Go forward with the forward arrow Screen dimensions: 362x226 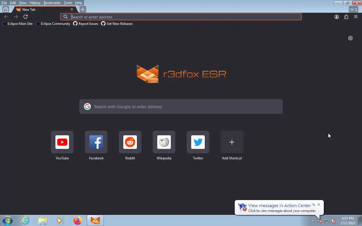pyautogui.click(x=16, y=17)
